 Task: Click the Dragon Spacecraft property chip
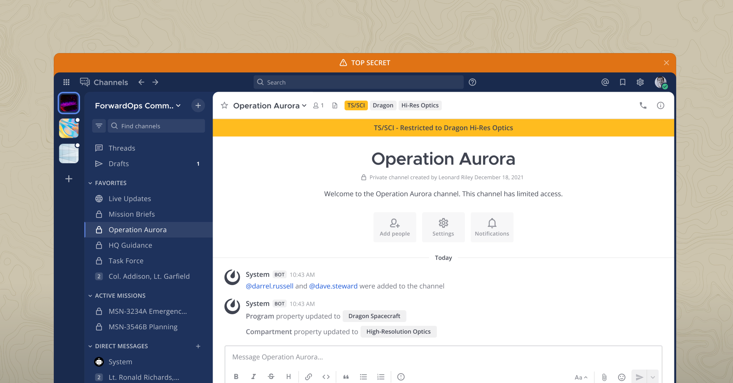374,316
